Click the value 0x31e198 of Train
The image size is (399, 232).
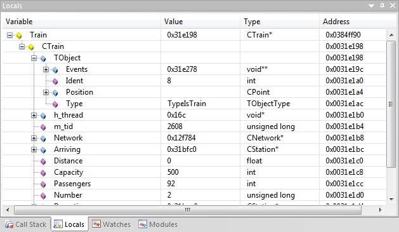pyautogui.click(x=182, y=35)
